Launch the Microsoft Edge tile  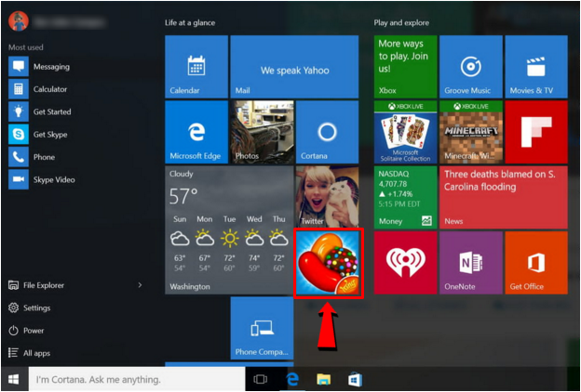[196, 132]
